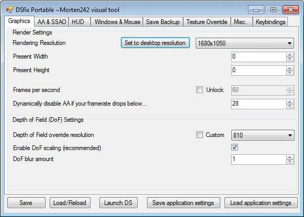
Task: Uncheck Enable DoF scaling checkbox
Action: point(234,147)
